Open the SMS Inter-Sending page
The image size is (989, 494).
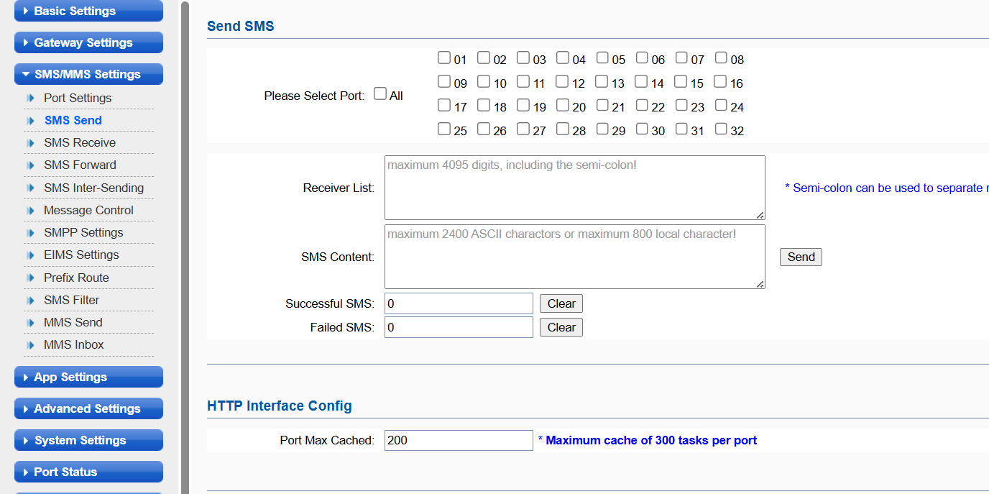93,188
